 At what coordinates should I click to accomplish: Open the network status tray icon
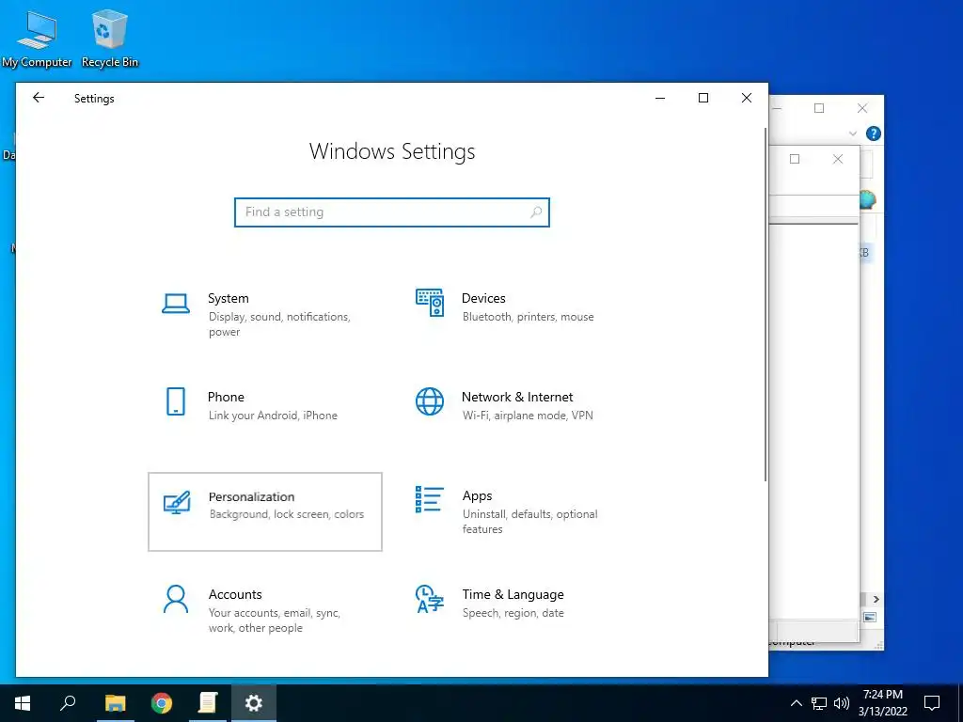pyautogui.click(x=819, y=703)
